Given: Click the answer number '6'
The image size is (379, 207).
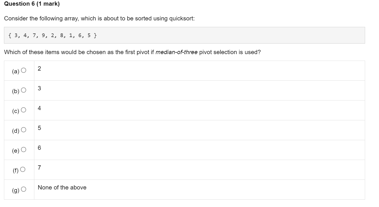Looking at the screenshot, I should point(39,148).
